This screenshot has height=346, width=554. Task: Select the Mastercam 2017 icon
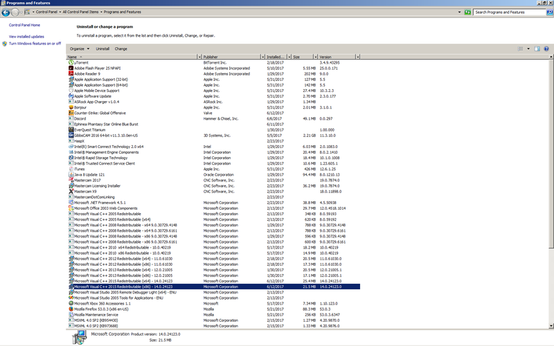point(71,180)
